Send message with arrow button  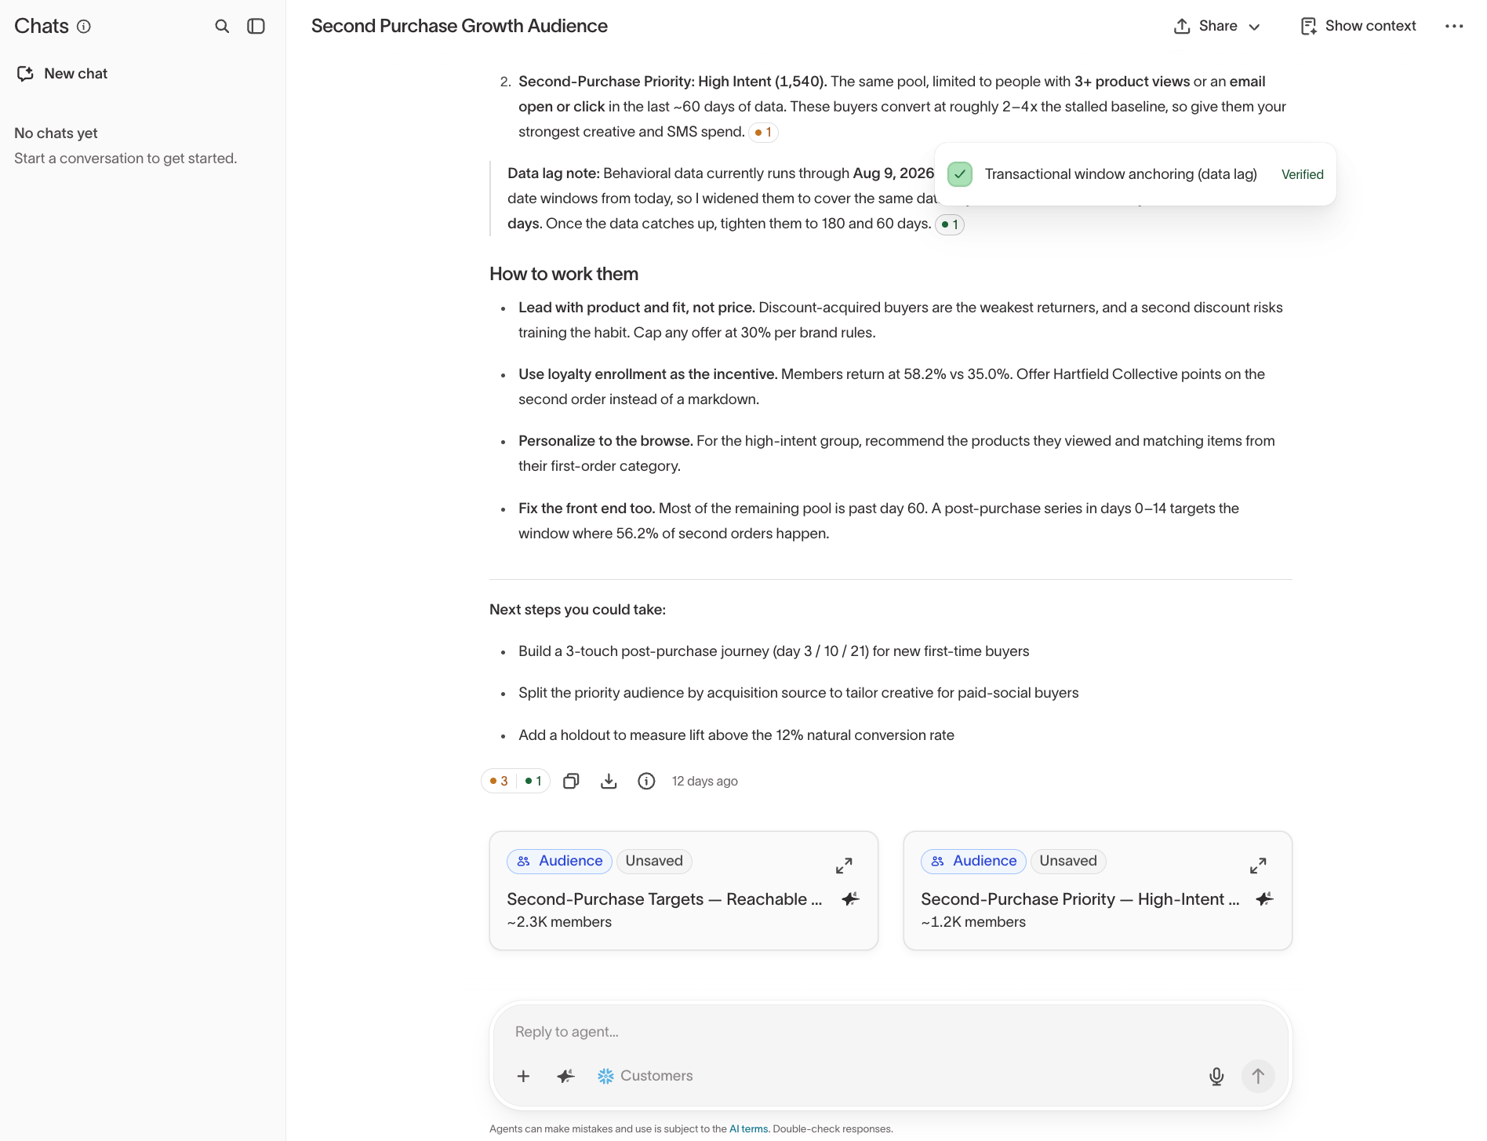click(x=1258, y=1076)
